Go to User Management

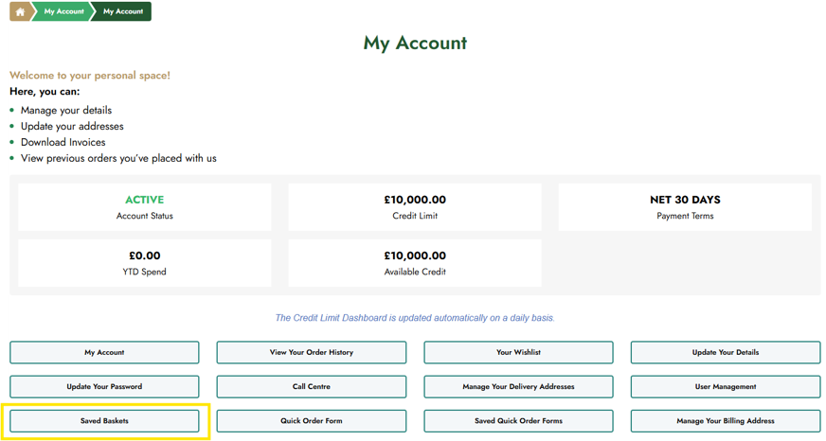726,387
